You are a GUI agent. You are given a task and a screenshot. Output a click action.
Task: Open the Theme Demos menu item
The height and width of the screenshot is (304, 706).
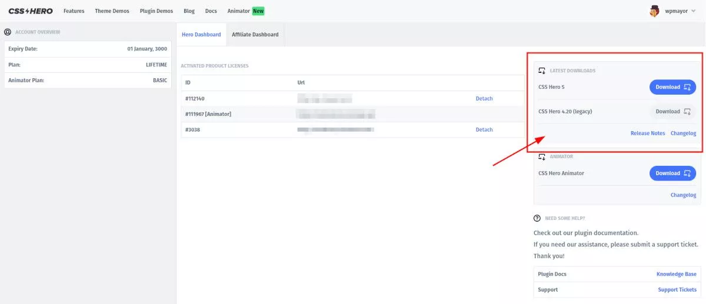point(112,11)
